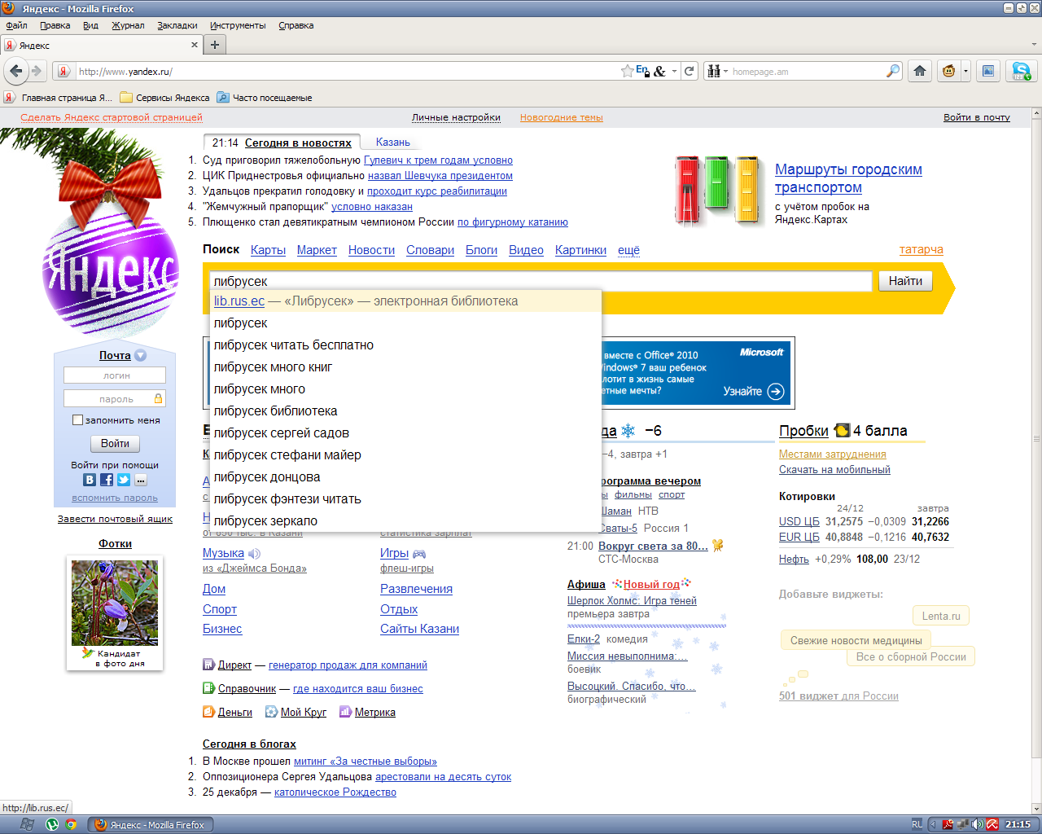The image size is (1042, 834).
Task: Open the Правка menu
Action: pyautogui.click(x=55, y=25)
